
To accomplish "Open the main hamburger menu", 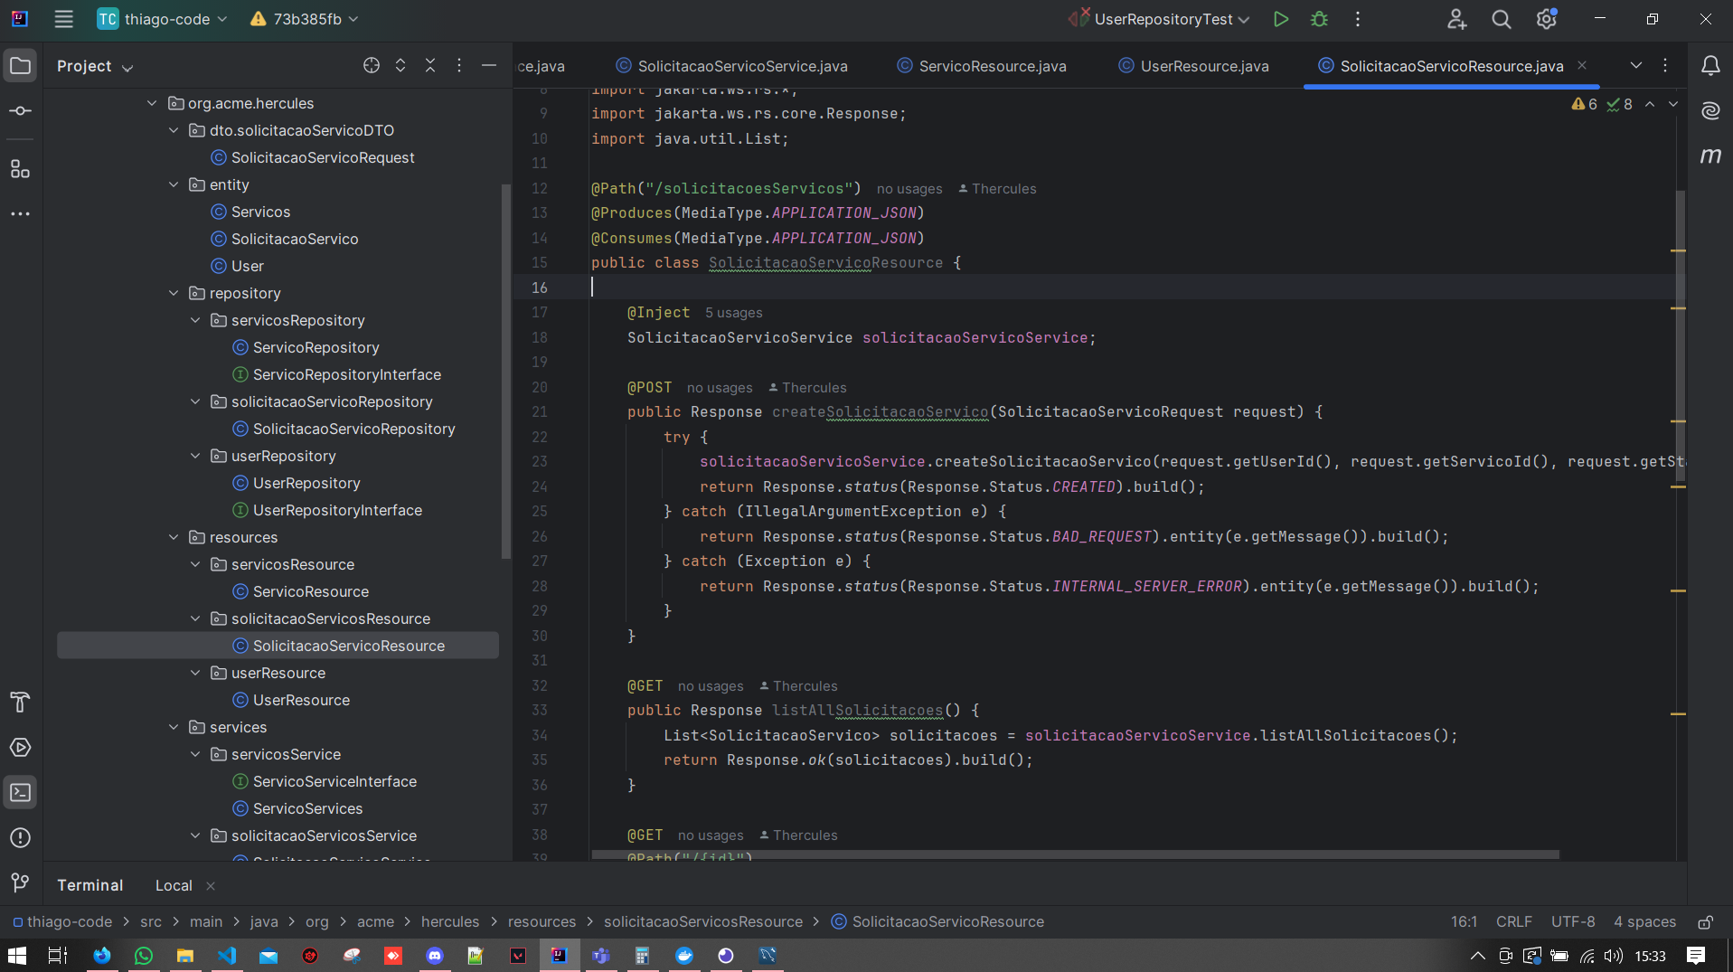I will pyautogui.click(x=63, y=19).
